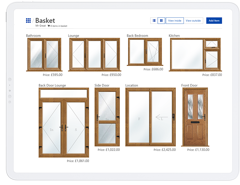This screenshot has height=185, width=240.
Task: Click the shopping cart items icon
Action: pos(49,26)
